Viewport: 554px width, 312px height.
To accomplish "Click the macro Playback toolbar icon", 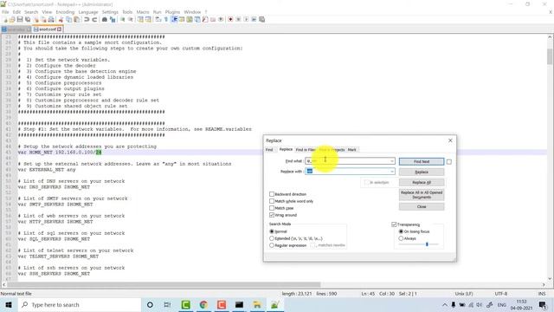I will click(x=246, y=19).
